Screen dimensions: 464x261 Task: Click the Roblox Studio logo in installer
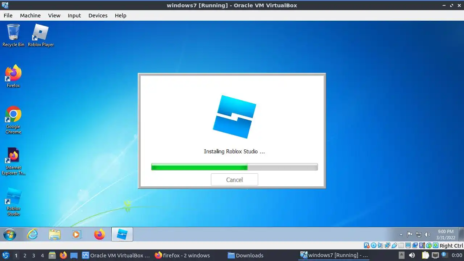coord(234,117)
